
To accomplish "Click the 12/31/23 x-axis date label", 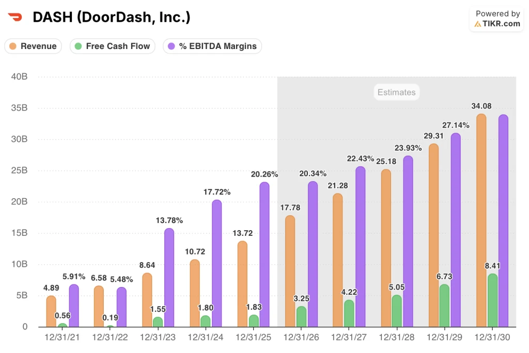I will (158, 337).
